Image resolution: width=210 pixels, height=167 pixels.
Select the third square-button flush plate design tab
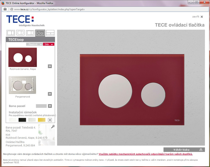(x=30, y=33)
